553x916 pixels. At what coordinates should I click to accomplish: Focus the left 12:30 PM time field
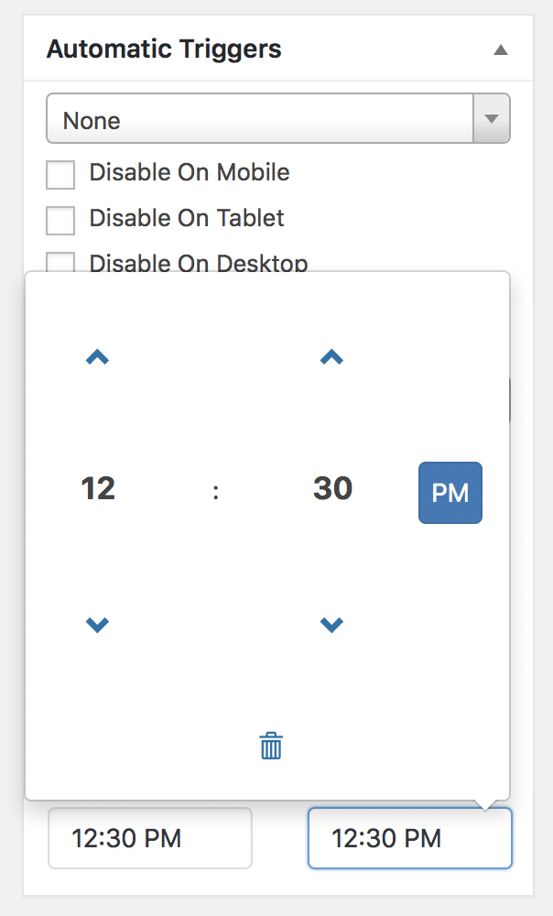[150, 837]
